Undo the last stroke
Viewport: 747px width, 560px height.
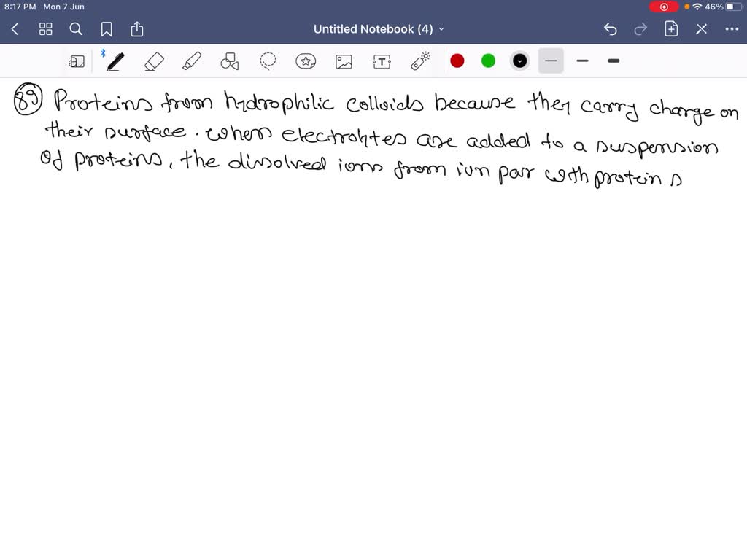coord(611,29)
